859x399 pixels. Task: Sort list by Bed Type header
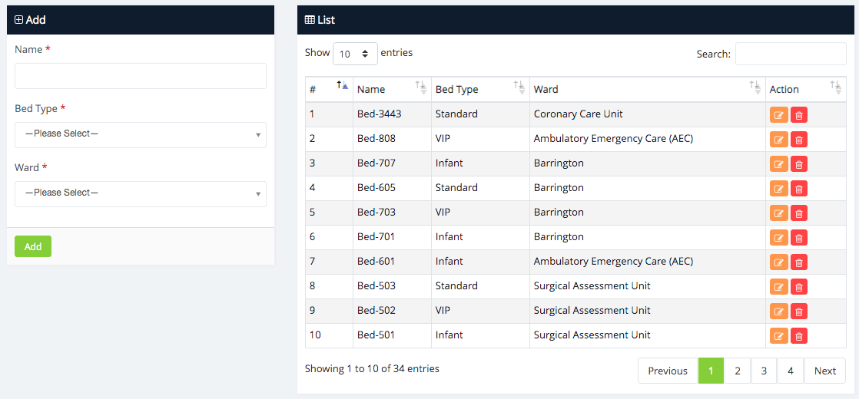click(479, 89)
